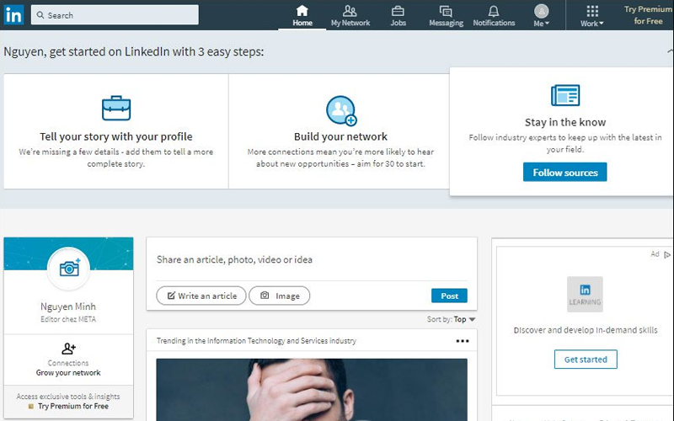Open the Work apps grid dropdown
Screen dimensions: 674x421
click(x=592, y=15)
